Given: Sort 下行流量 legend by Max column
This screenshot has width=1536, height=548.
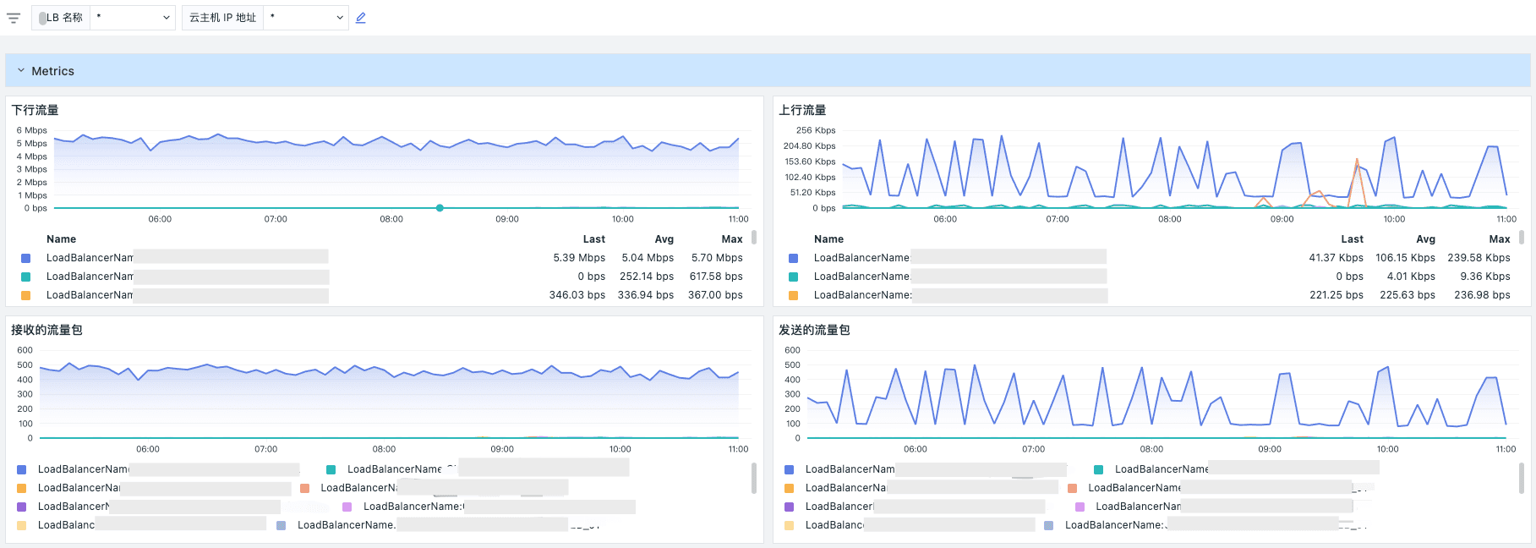Looking at the screenshot, I should coord(731,239).
